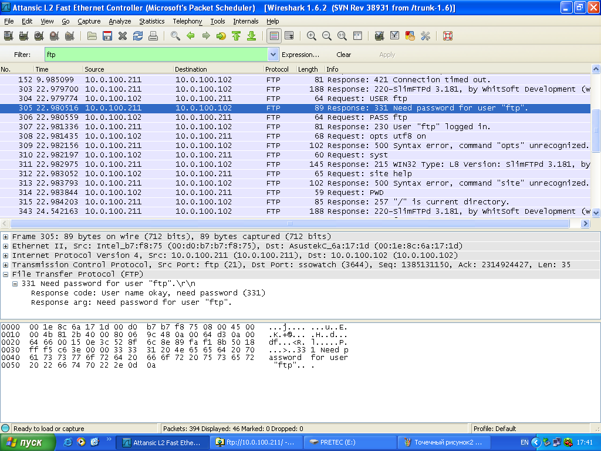Viewport: 601px width, 451px height.
Task: Toggle auto scroll during live capture
Action: [289, 36]
